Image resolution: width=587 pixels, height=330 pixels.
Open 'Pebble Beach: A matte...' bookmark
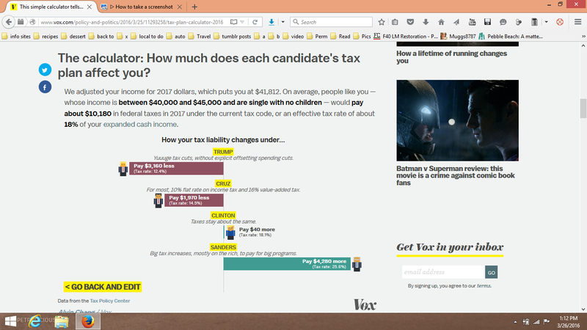[511, 36]
